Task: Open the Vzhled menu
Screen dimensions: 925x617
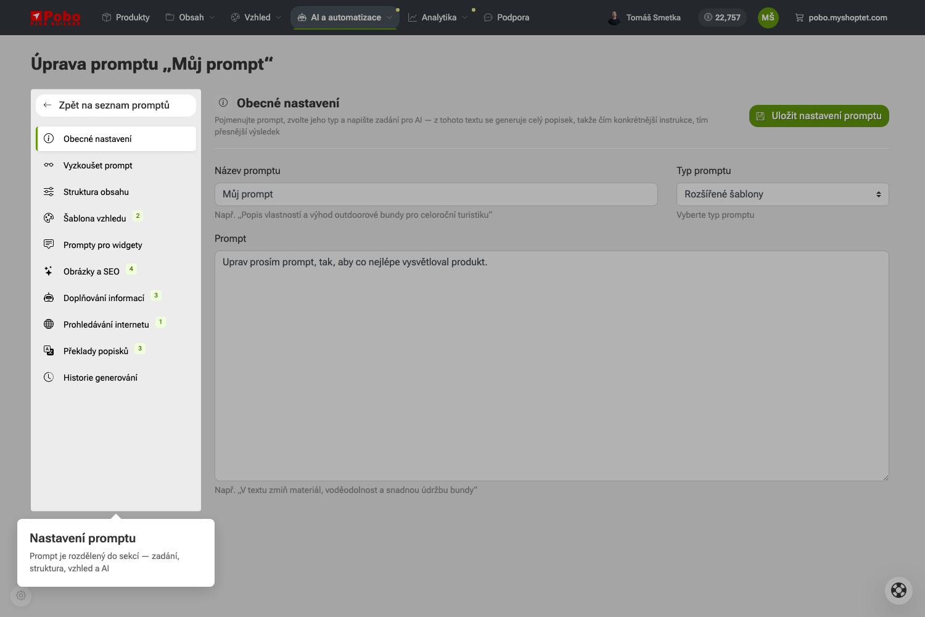Action: (256, 17)
